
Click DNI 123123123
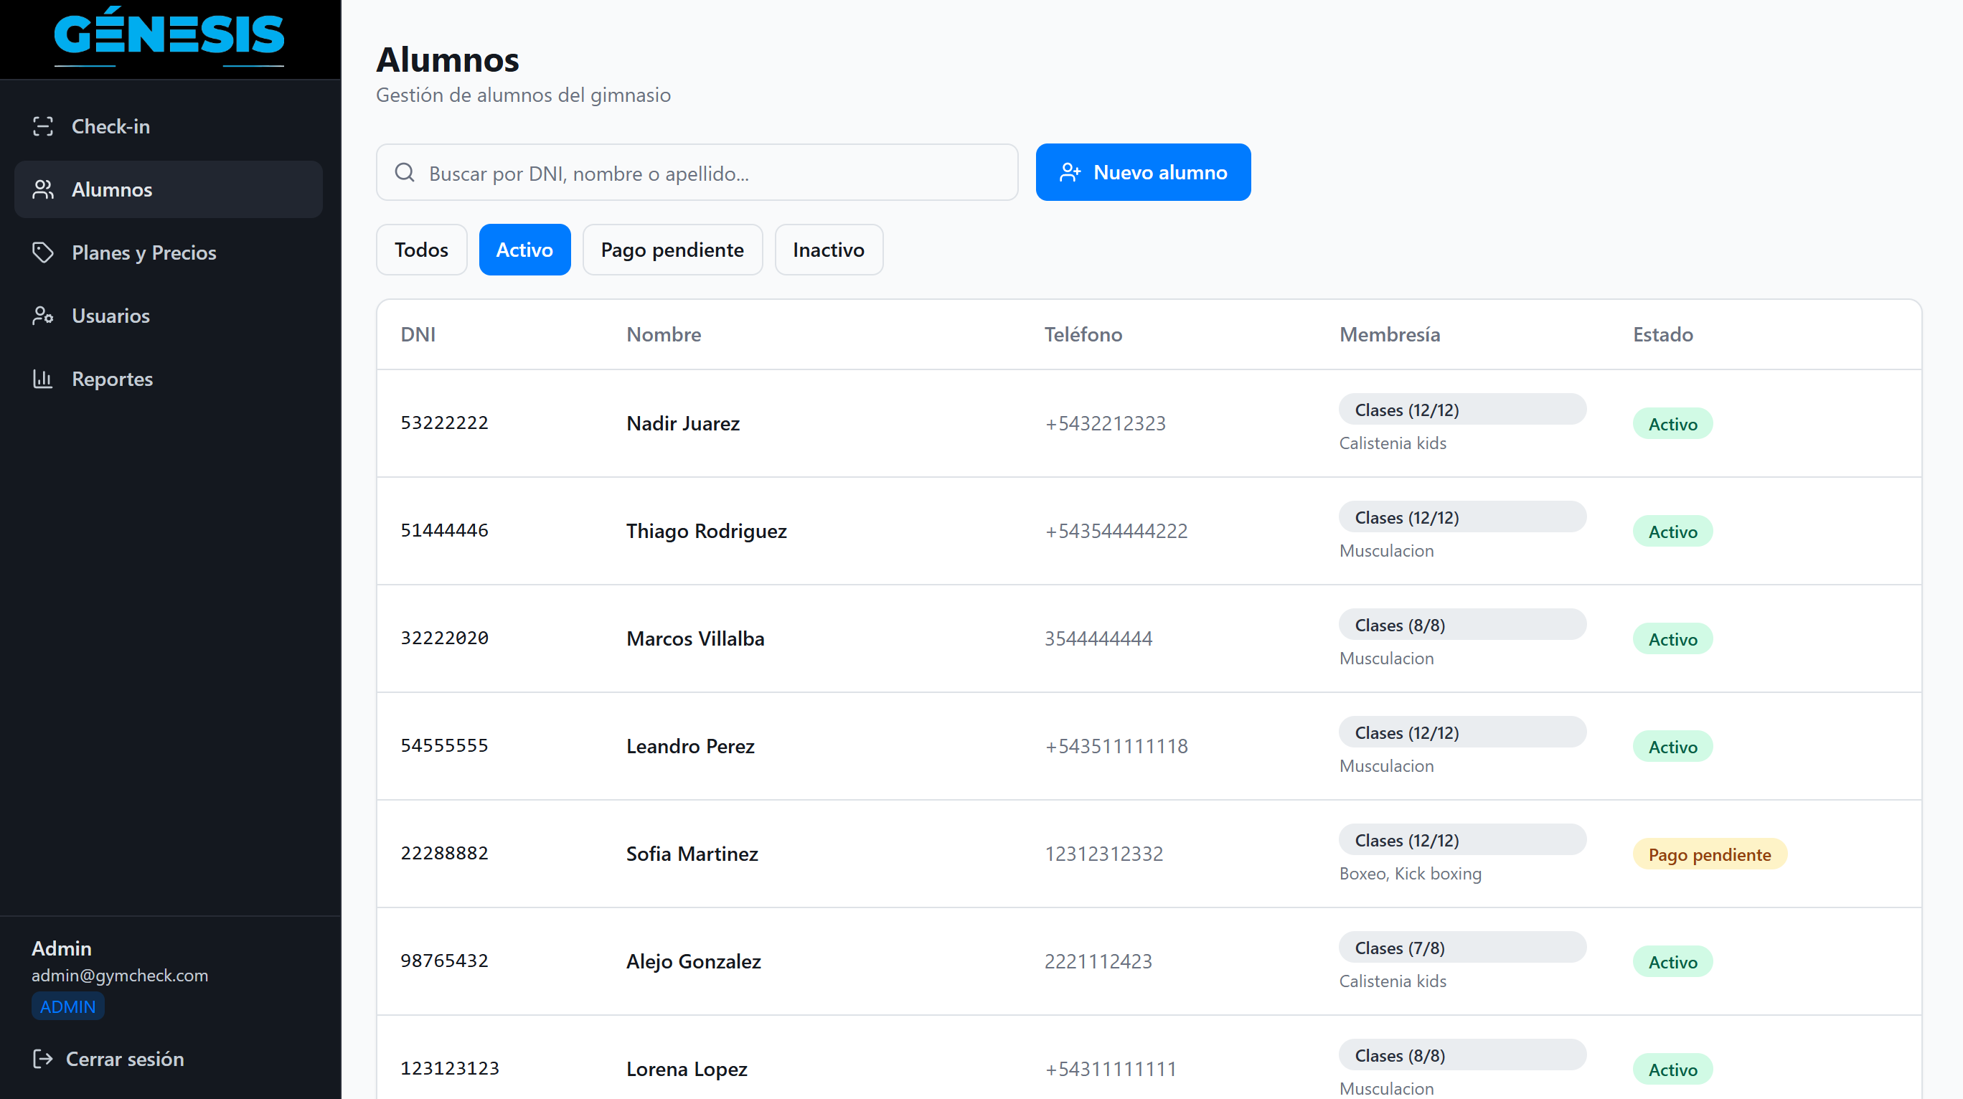pyautogui.click(x=450, y=1067)
